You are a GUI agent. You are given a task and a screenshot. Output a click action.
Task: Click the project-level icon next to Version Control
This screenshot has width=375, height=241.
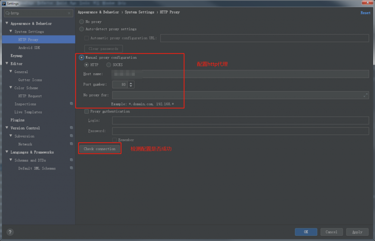pos(71,128)
